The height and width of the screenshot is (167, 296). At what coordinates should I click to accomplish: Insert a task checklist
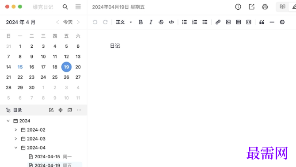coord(205,22)
